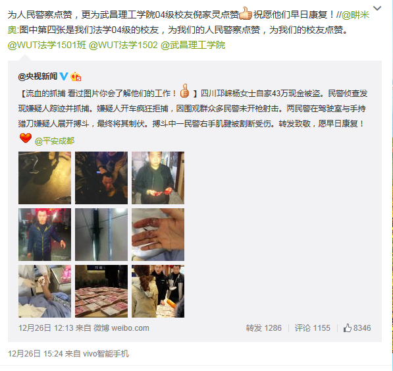Click the crown membership badge icon

coord(76,76)
